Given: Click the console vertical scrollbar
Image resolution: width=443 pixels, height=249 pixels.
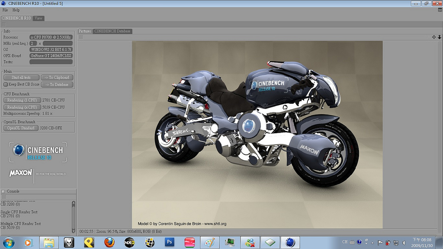Looking at the screenshot, I should click(74, 217).
